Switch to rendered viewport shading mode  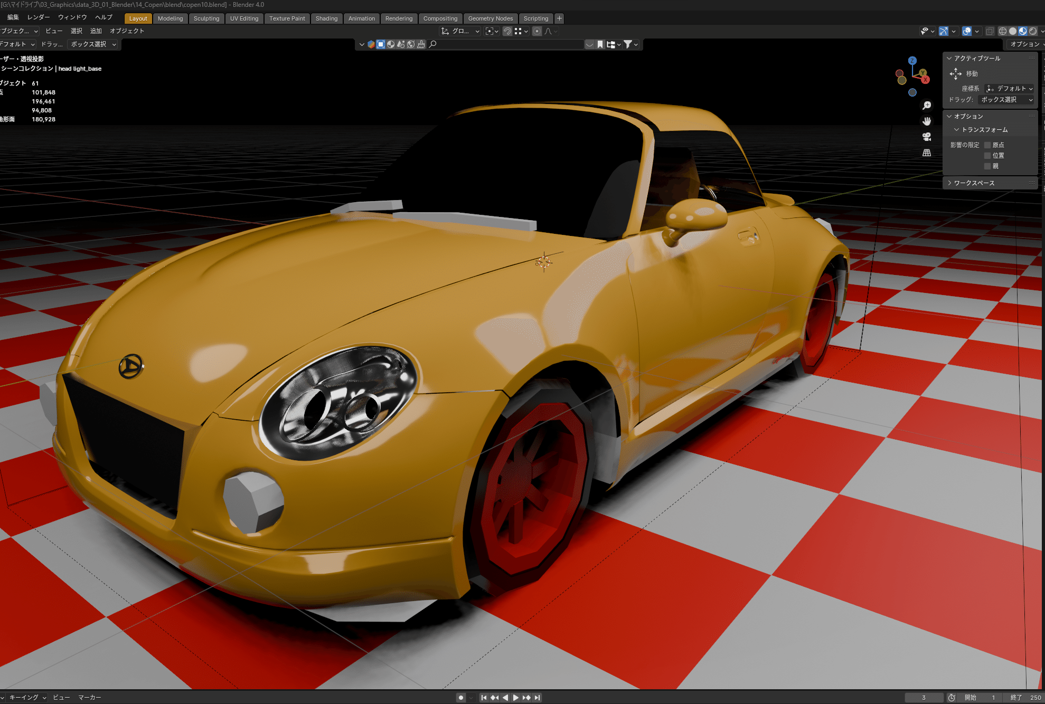1032,31
